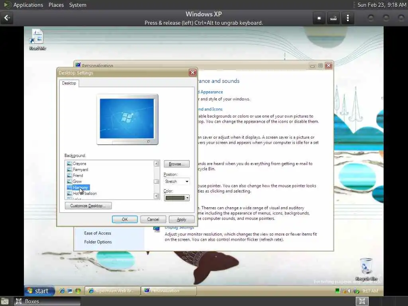Click OK in Desktop Settings
Screen dimensions: 408x306
[x=125, y=220]
